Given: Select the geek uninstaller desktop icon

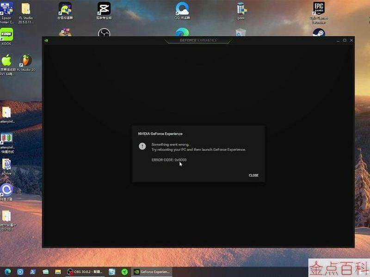Looking at the screenshot, I should coord(241,11).
